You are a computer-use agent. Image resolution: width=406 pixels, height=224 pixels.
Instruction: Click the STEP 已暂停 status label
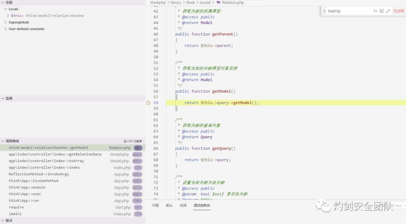[133, 141]
